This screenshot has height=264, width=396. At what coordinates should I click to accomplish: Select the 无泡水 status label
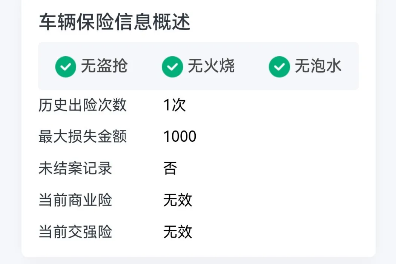pos(318,66)
